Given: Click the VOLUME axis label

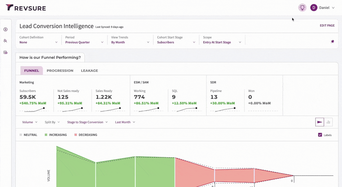Looking at the screenshot, I should pos(49,176).
